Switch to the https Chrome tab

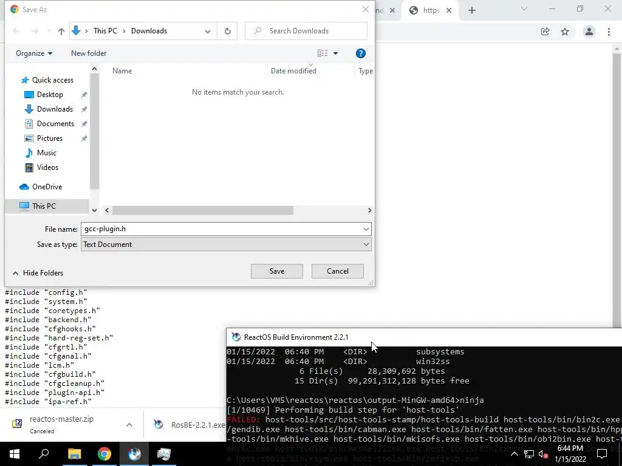[431, 11]
